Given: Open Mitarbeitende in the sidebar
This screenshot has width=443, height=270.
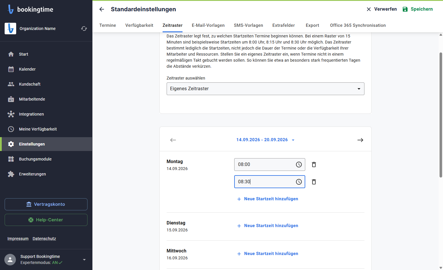Looking at the screenshot, I should coord(46,99).
